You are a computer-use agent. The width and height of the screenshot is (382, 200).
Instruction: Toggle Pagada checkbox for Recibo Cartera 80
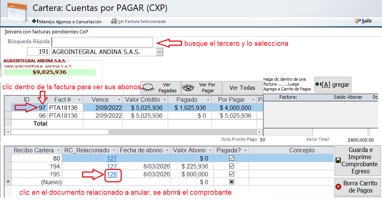(231, 158)
